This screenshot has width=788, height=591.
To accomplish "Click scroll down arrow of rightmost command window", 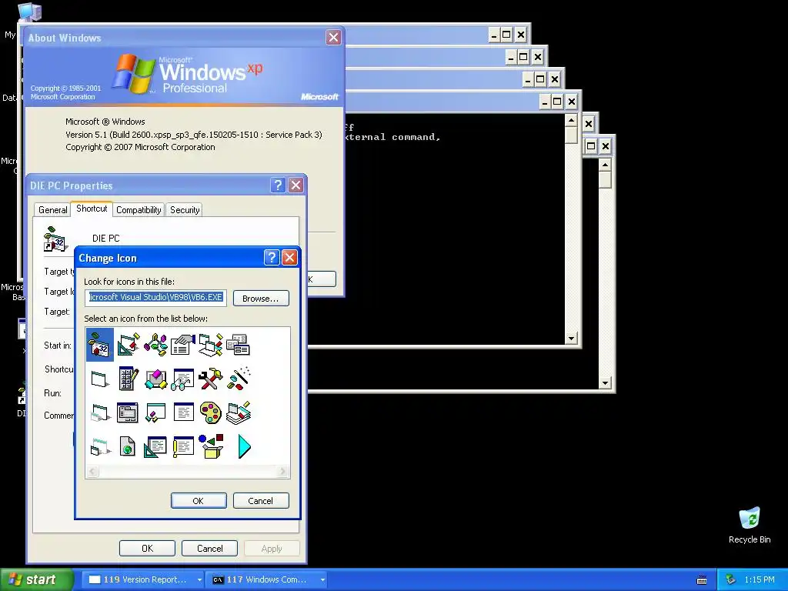I will point(605,383).
